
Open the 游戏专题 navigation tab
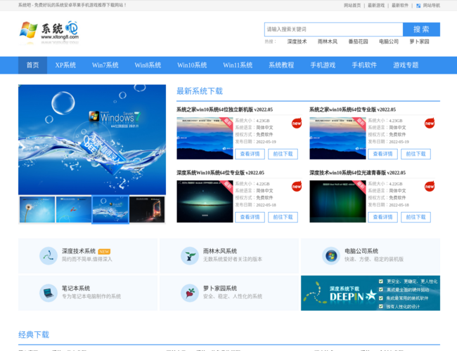pos(406,65)
